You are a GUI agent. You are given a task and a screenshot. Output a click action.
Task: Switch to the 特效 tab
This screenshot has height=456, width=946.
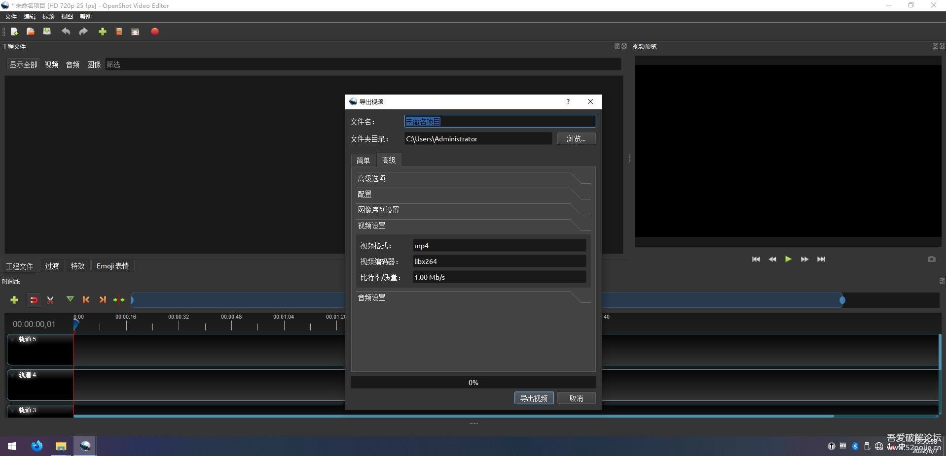coord(77,266)
